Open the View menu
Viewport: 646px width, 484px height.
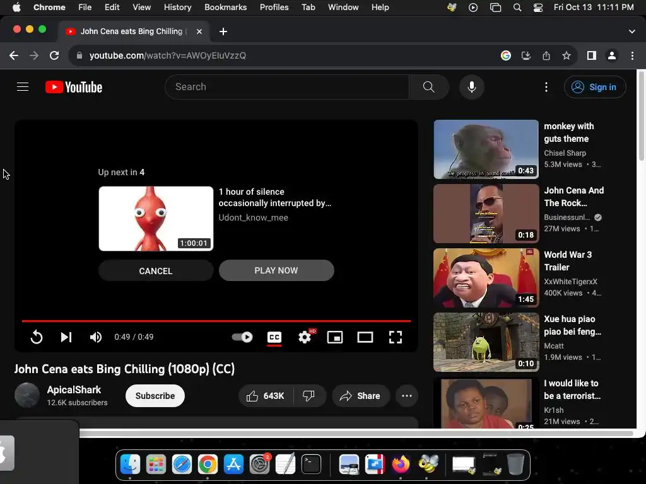142,8
